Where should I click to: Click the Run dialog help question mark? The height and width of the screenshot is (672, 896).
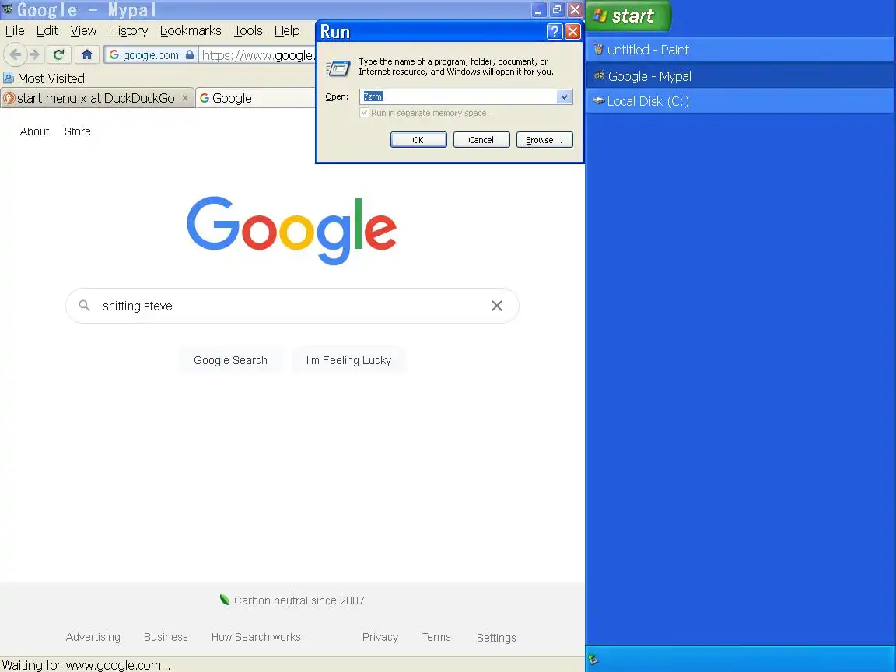point(554,31)
